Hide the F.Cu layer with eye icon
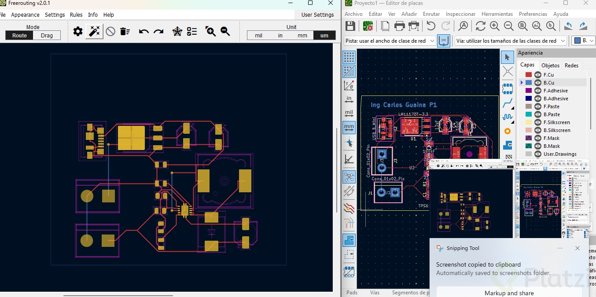596x297 pixels. (538, 75)
